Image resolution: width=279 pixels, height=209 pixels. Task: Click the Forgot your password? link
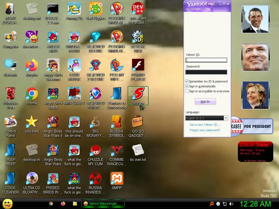click(x=205, y=130)
